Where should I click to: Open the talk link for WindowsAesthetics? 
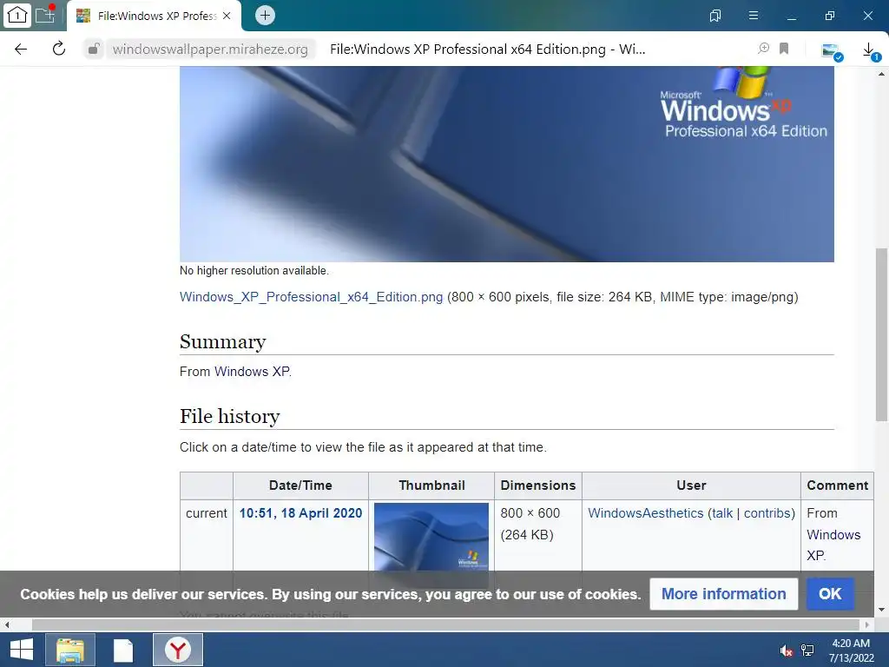[721, 513]
